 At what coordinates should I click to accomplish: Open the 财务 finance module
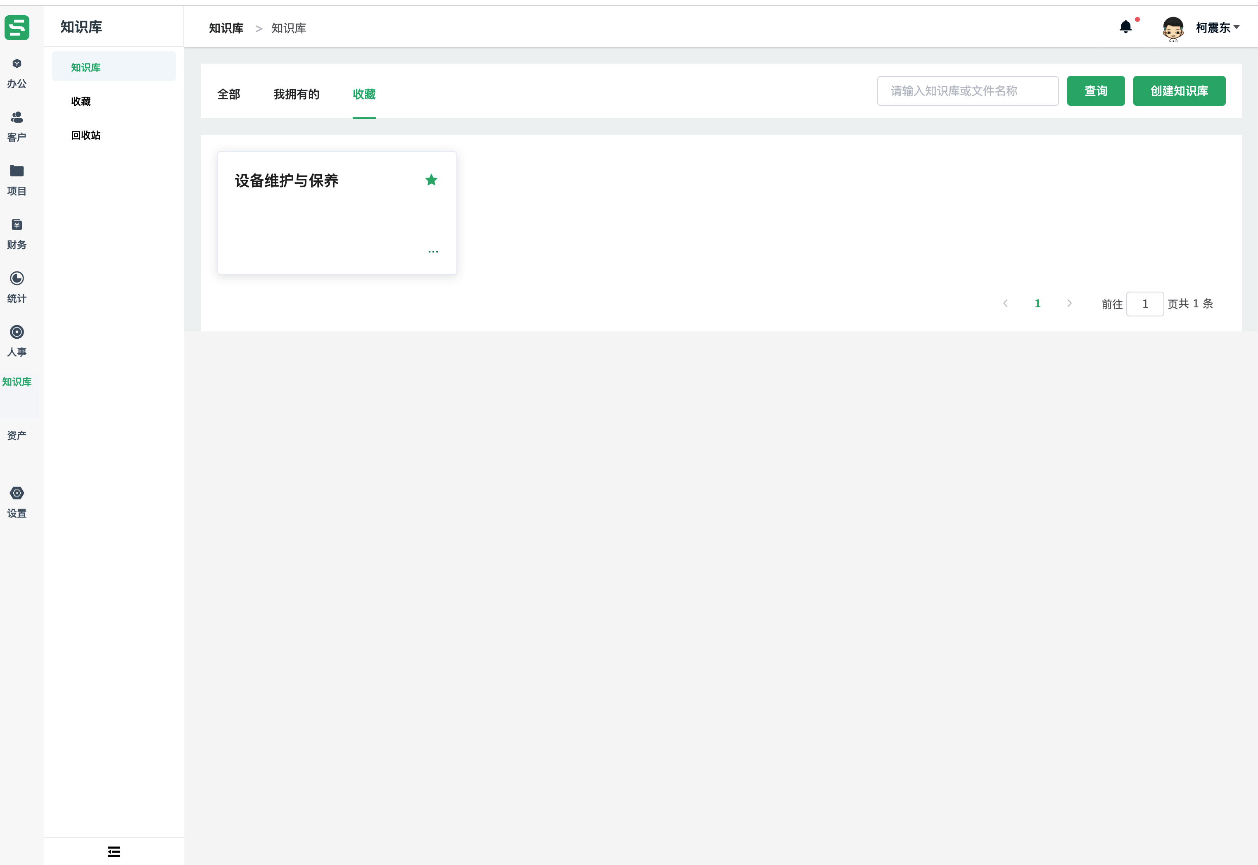tap(17, 234)
